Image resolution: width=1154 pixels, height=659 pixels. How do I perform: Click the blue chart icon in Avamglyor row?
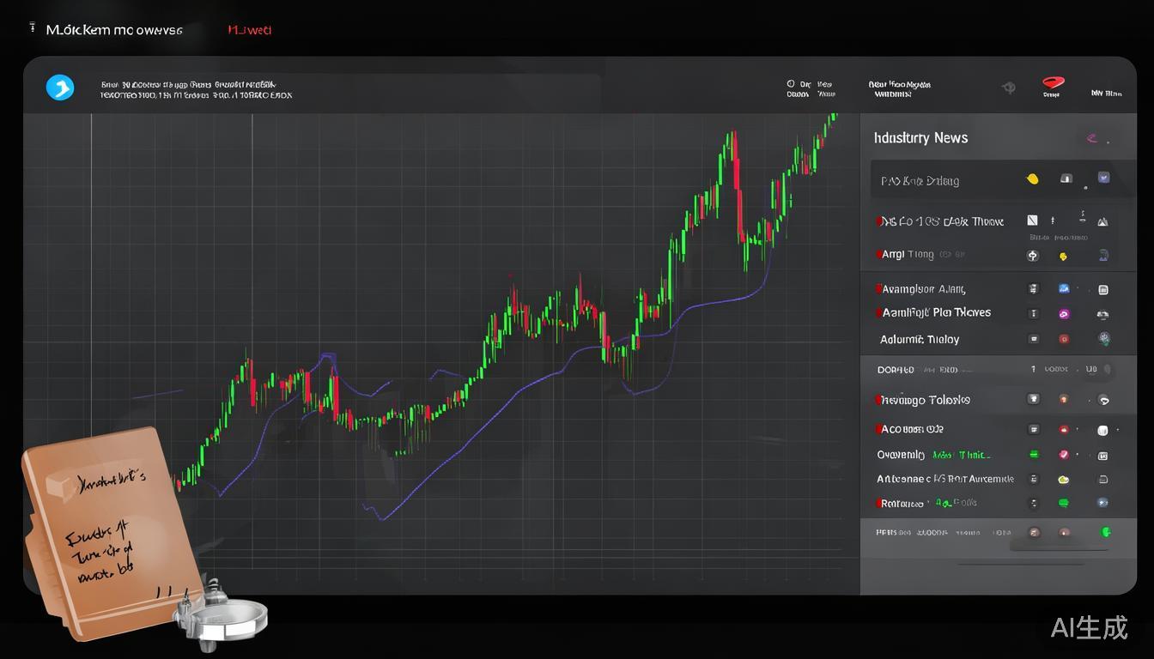pyautogui.click(x=1063, y=289)
